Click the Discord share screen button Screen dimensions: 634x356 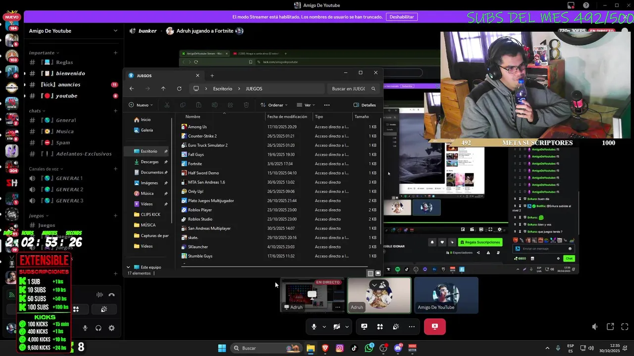[x=364, y=326]
